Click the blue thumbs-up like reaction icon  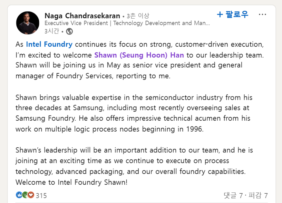tap(19, 195)
